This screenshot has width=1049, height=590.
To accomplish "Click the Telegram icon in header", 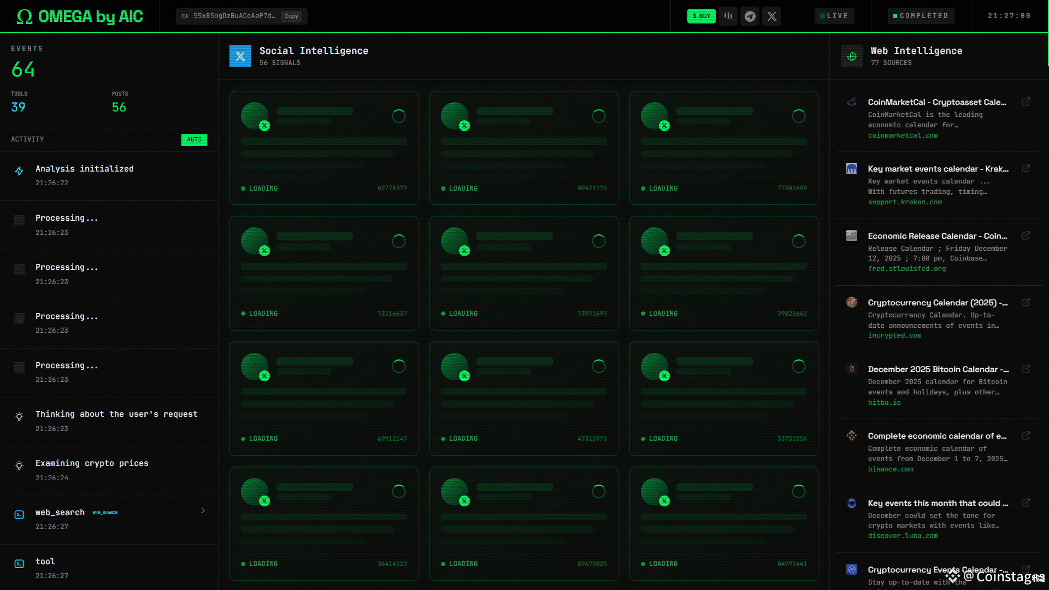I will (750, 16).
